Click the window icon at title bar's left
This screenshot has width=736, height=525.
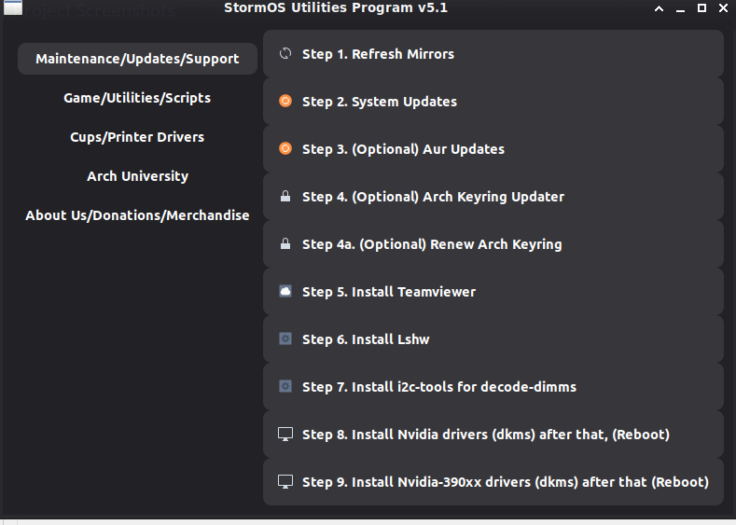click(x=13, y=7)
